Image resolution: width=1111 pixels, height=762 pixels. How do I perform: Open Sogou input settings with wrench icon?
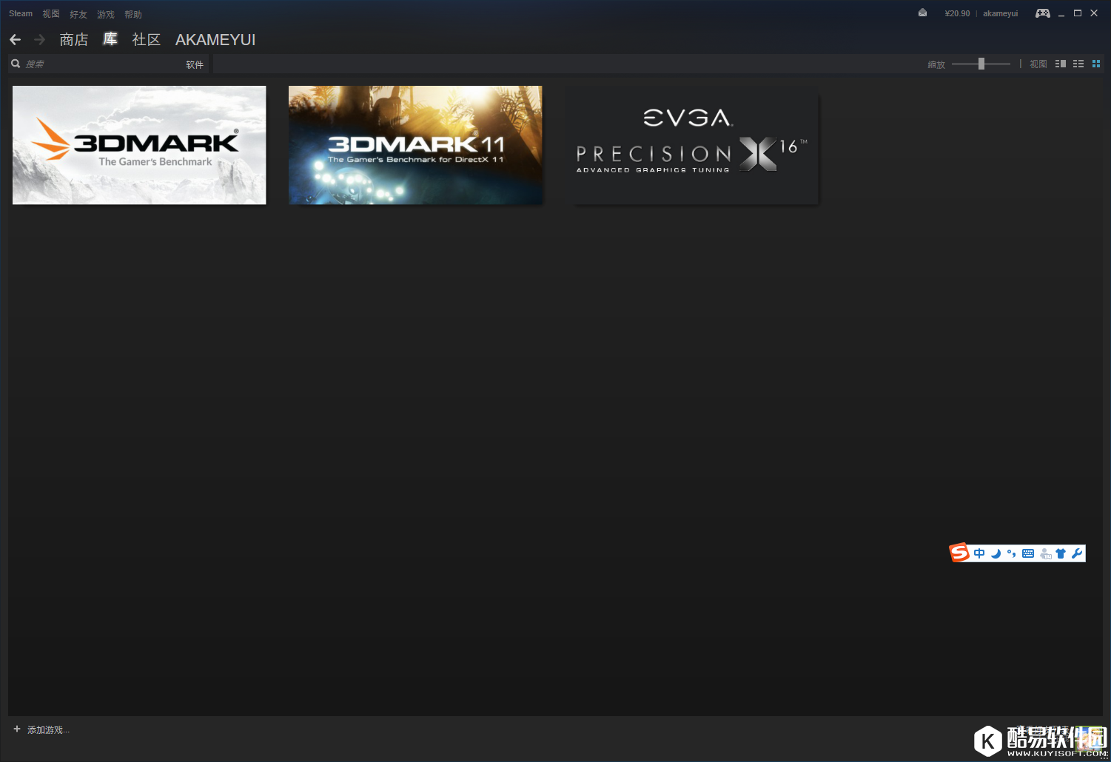pos(1078,553)
